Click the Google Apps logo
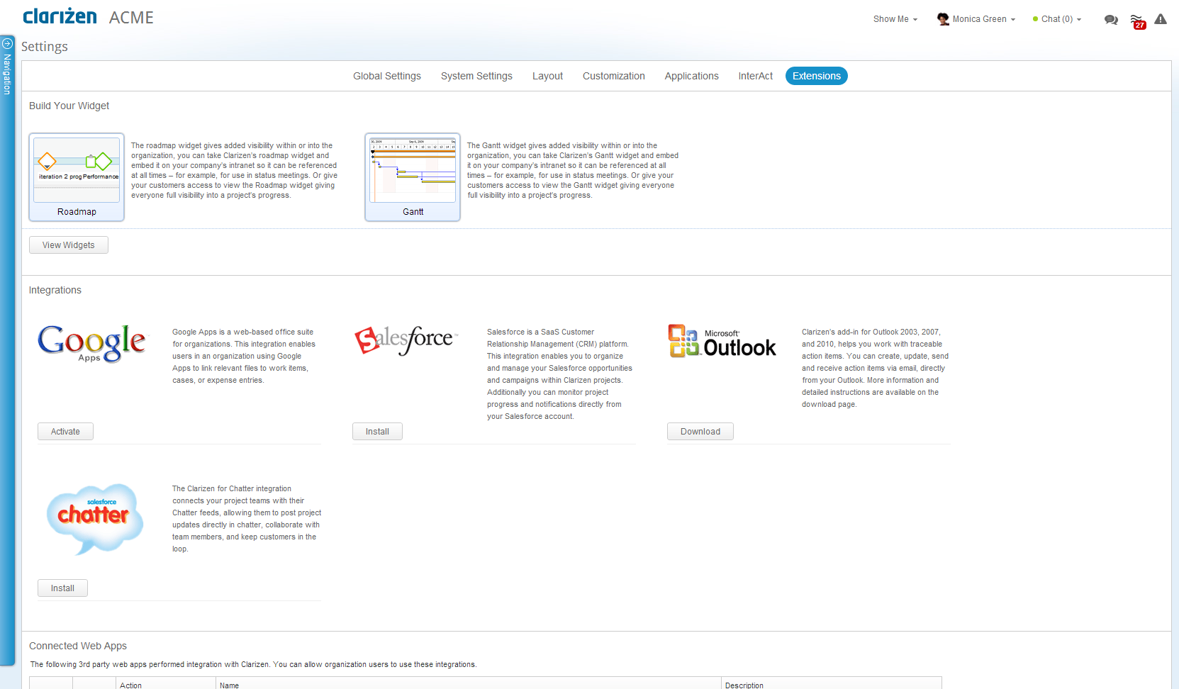1179x689 pixels. [x=91, y=343]
